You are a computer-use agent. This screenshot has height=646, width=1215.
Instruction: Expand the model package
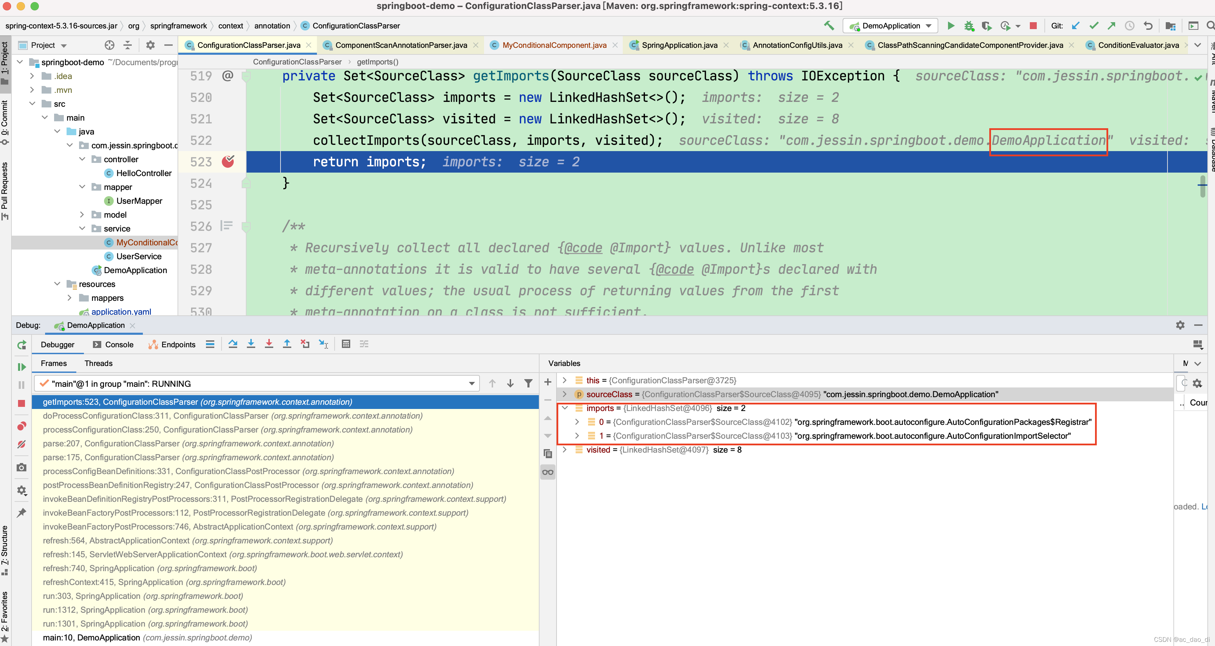click(82, 215)
